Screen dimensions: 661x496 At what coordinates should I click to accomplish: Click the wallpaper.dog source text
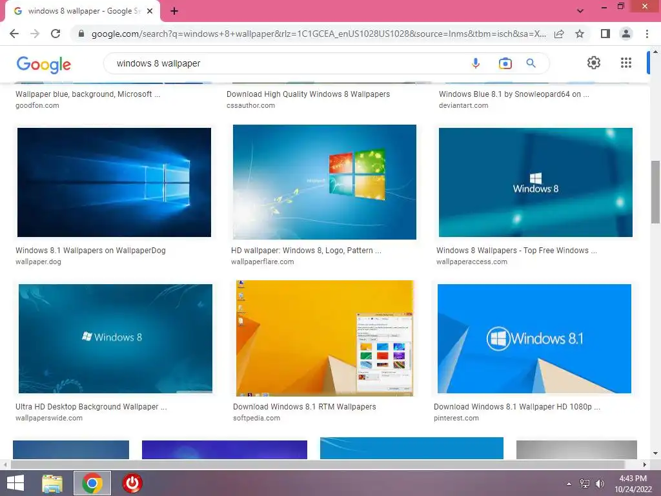(38, 262)
